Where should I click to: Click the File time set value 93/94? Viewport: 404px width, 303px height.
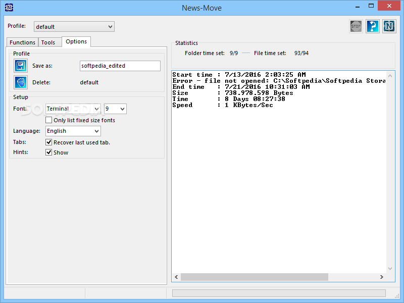(x=301, y=53)
